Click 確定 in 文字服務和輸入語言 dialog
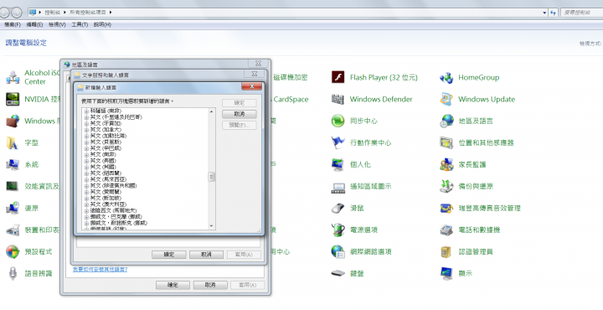603x310 pixels. pyautogui.click(x=169, y=255)
